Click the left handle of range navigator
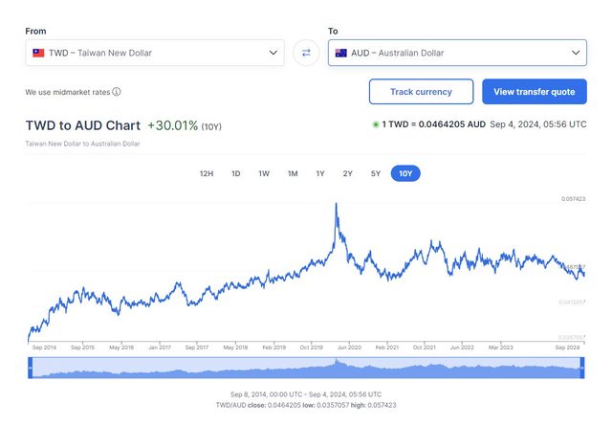This screenshot has height=426, width=612. point(31,369)
